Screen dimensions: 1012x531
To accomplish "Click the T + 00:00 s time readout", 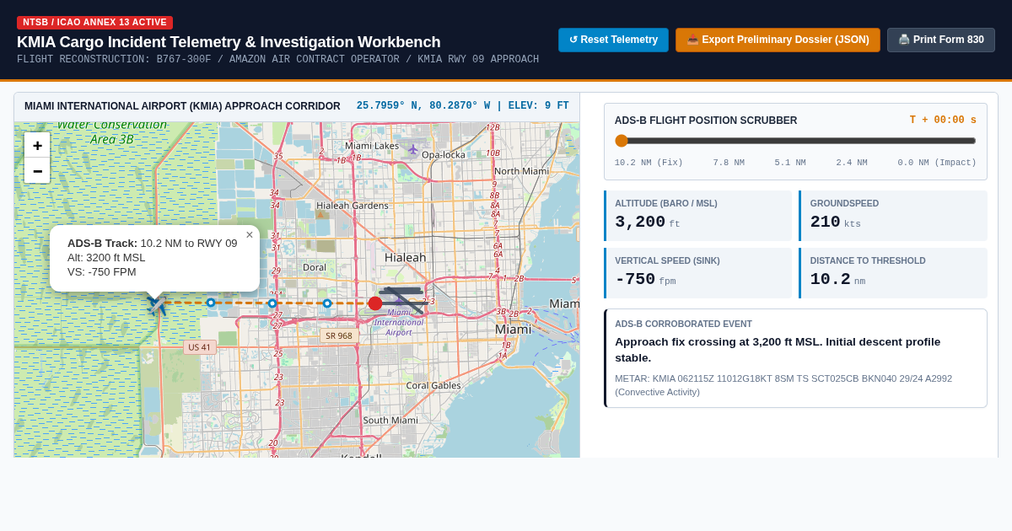I will [x=943, y=121].
